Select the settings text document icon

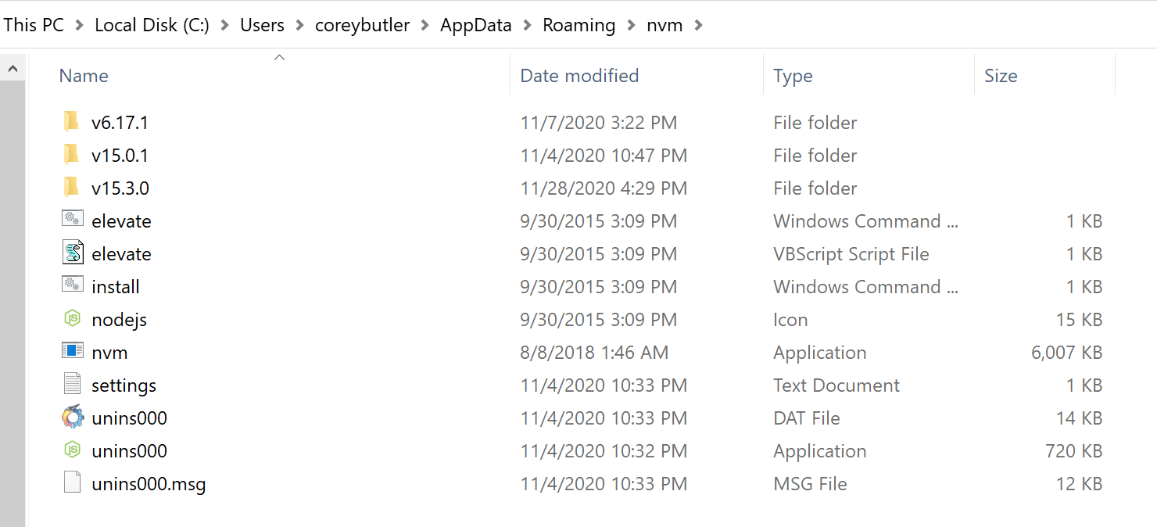71,385
